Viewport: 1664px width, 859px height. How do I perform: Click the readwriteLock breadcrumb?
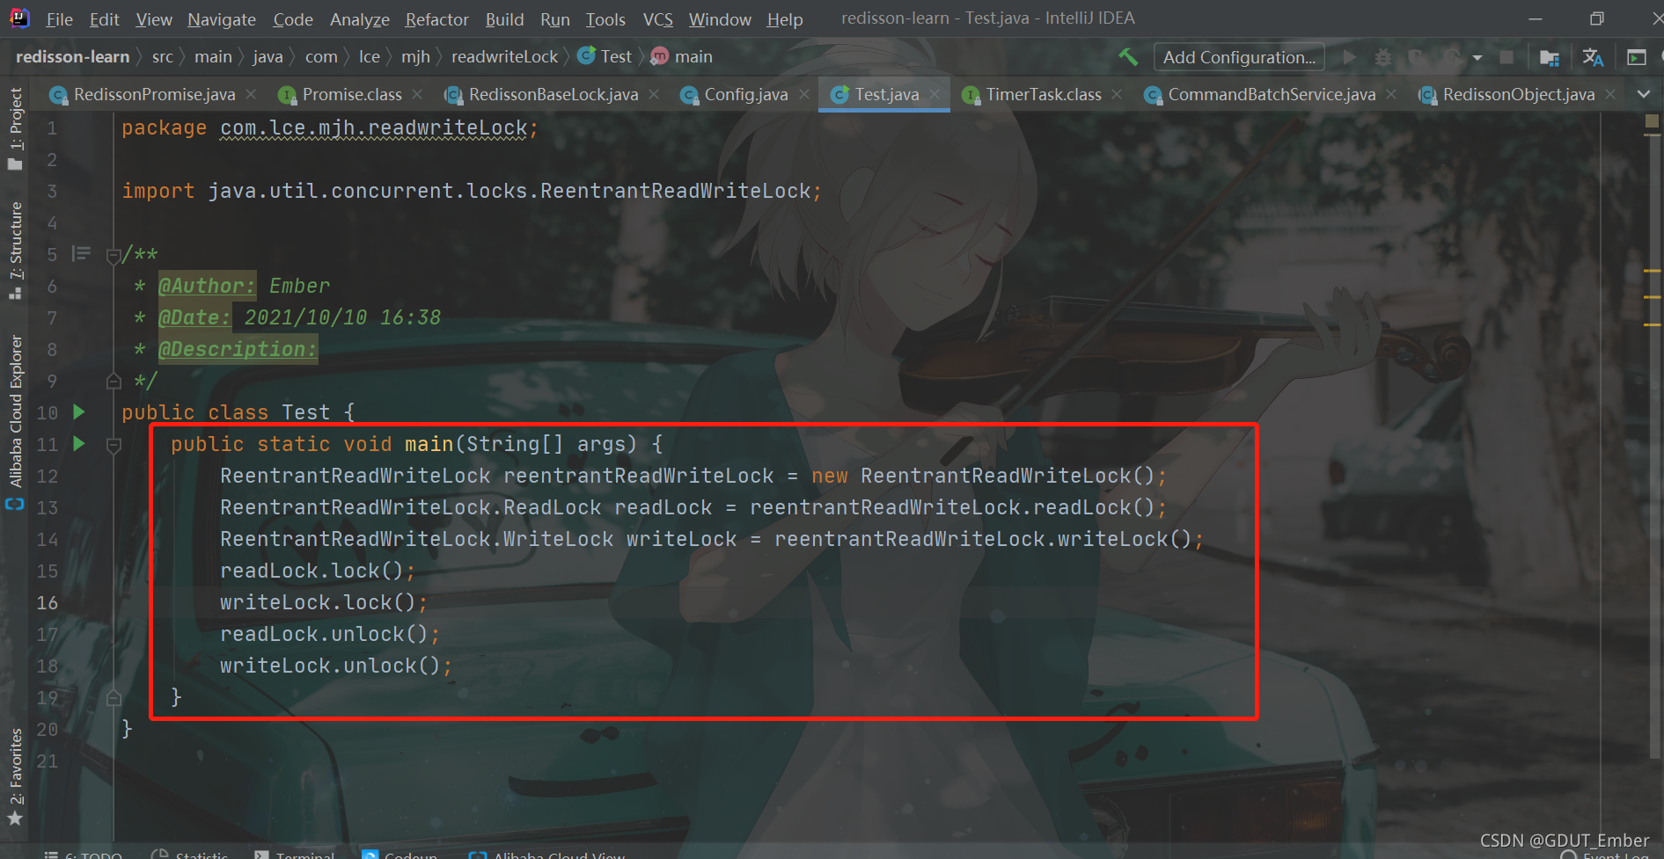coord(504,57)
